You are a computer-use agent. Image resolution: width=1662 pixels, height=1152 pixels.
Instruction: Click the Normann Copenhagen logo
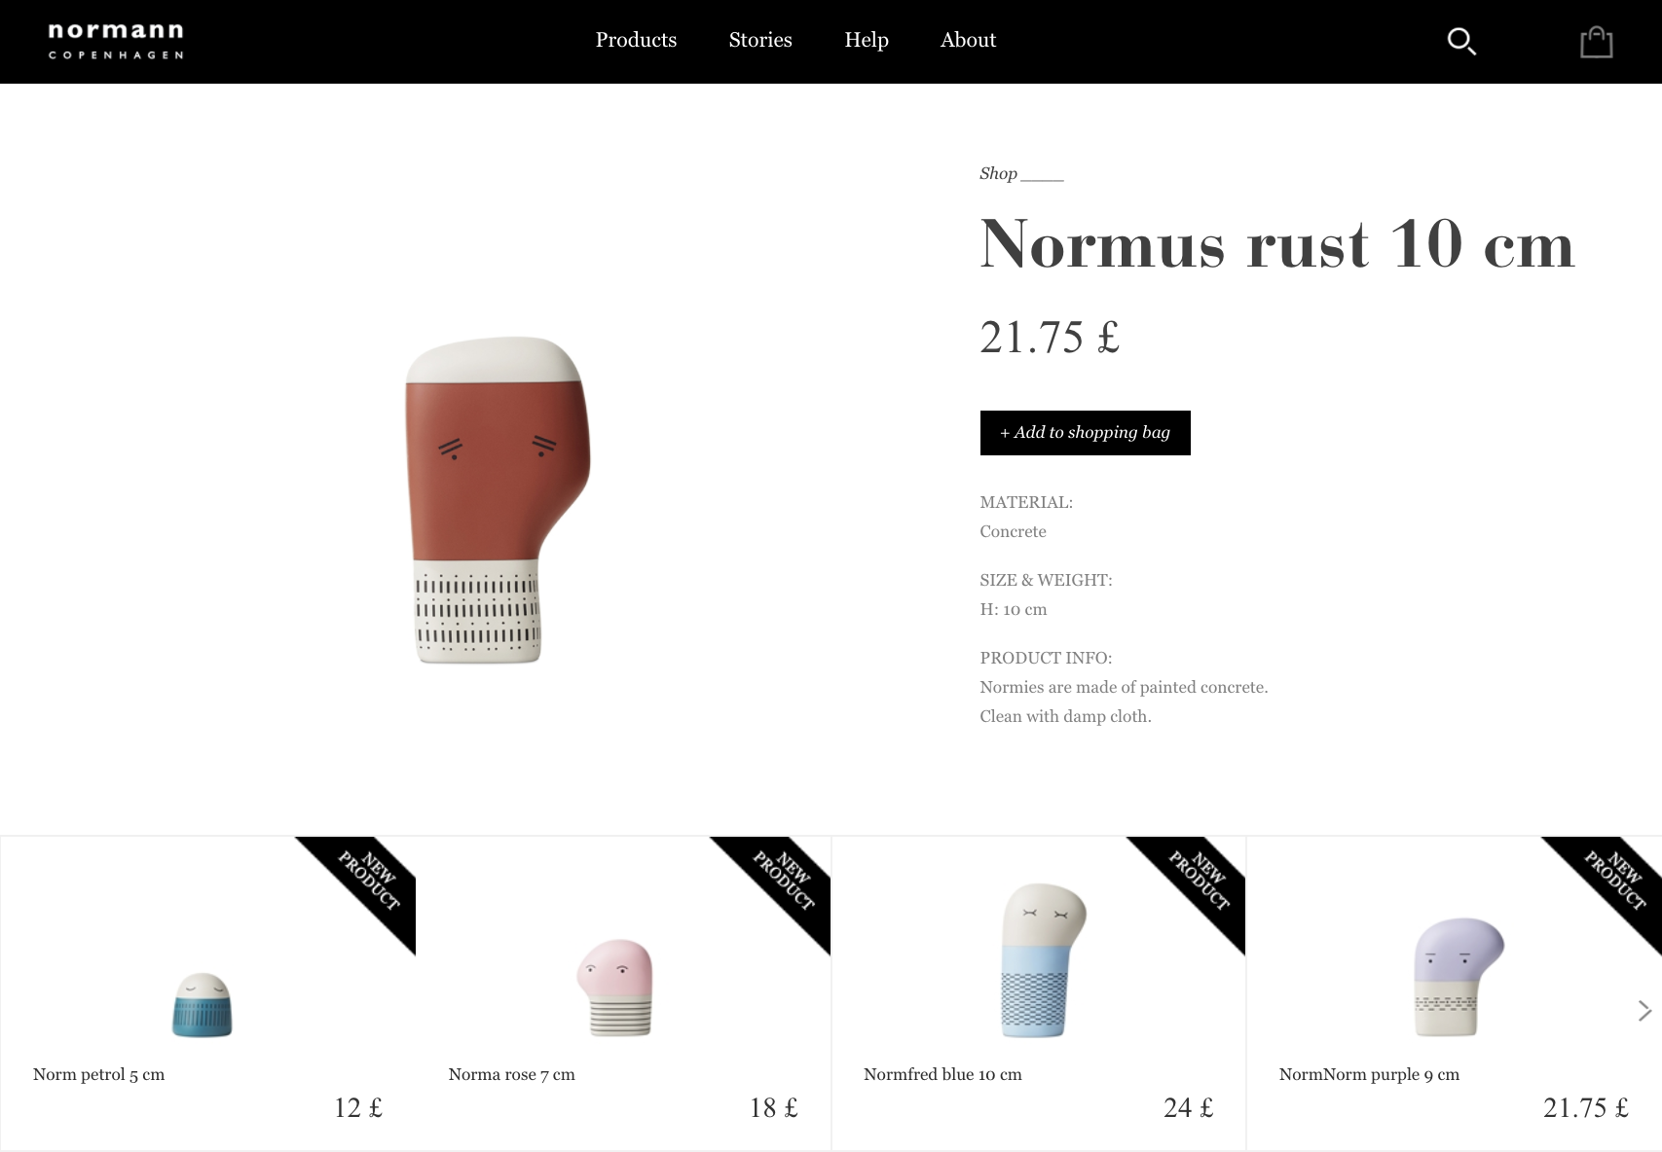pos(117,41)
